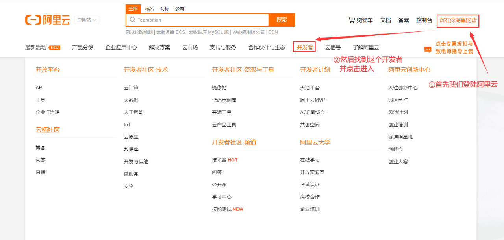Click the 人工智能 link
The width and height of the screenshot is (504, 240).
(x=133, y=113)
